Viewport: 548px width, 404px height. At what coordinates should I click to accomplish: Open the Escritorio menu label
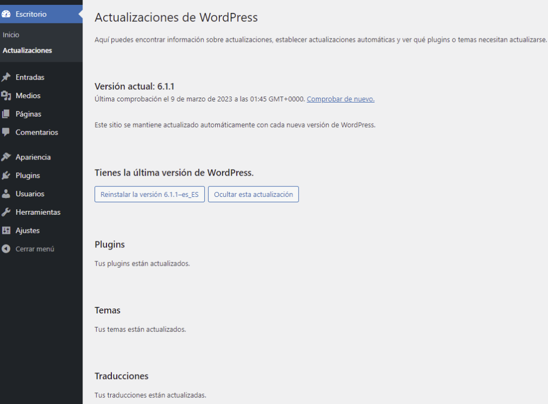pos(31,14)
